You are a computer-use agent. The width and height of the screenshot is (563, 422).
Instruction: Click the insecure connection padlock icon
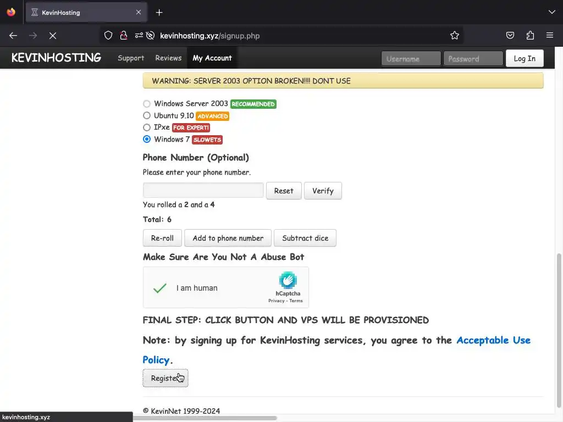tap(124, 35)
